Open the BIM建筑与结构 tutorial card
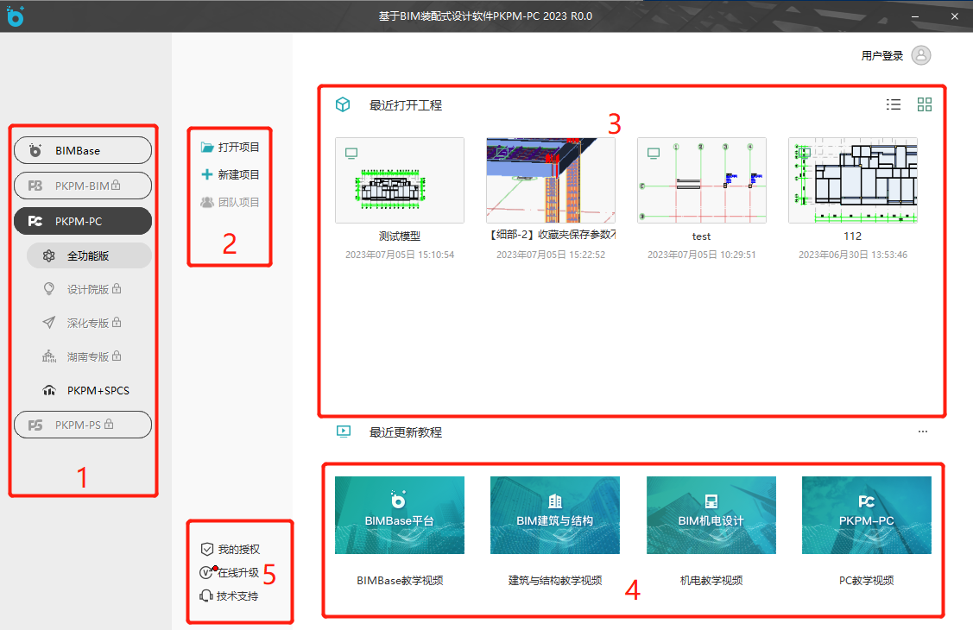This screenshot has width=973, height=630. (x=555, y=515)
